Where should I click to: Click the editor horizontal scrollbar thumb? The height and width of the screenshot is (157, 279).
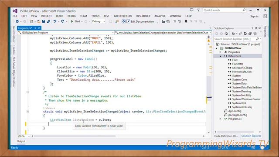click(x=75, y=136)
